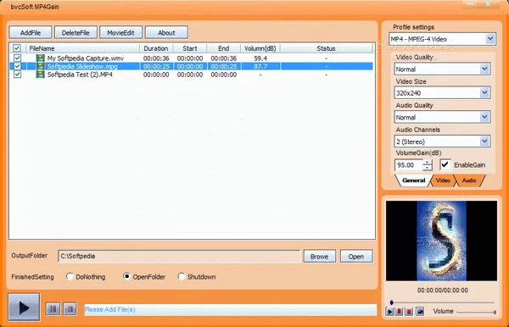This screenshot has width=509, height=327.
Task: Click the VolumeGain 95.00 value field
Action: 409,165
